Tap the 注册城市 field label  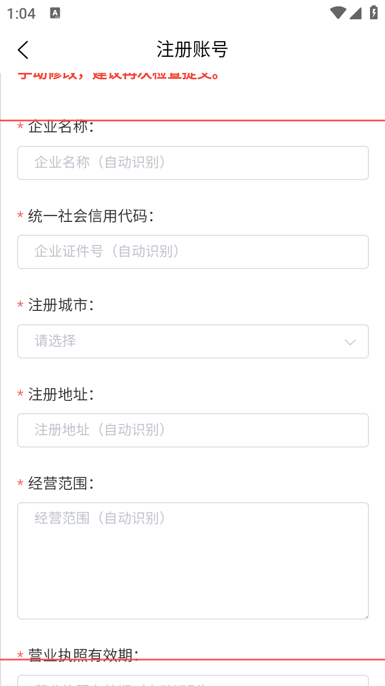click(x=61, y=305)
